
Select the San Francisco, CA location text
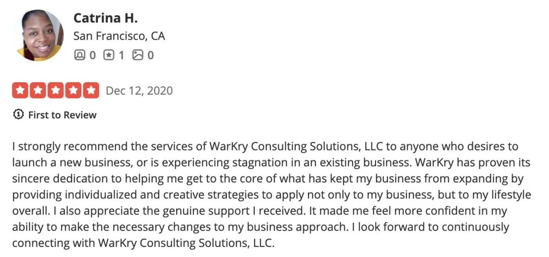click(x=119, y=36)
